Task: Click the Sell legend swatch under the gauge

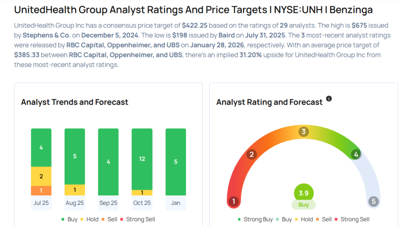Action: [323, 219]
